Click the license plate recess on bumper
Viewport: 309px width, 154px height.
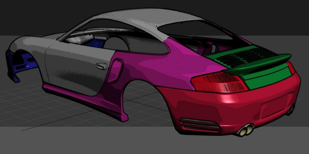pos(275,107)
